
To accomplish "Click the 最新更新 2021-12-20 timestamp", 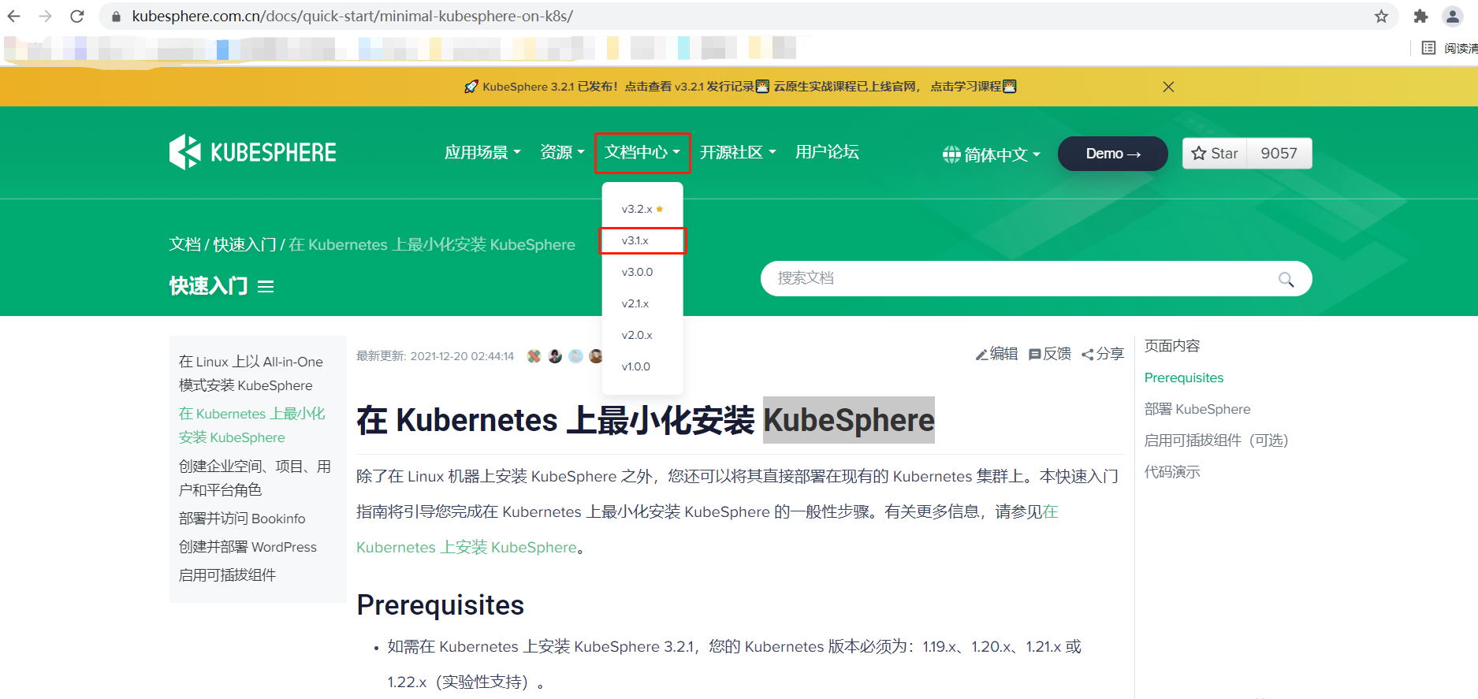I will pyautogui.click(x=435, y=356).
